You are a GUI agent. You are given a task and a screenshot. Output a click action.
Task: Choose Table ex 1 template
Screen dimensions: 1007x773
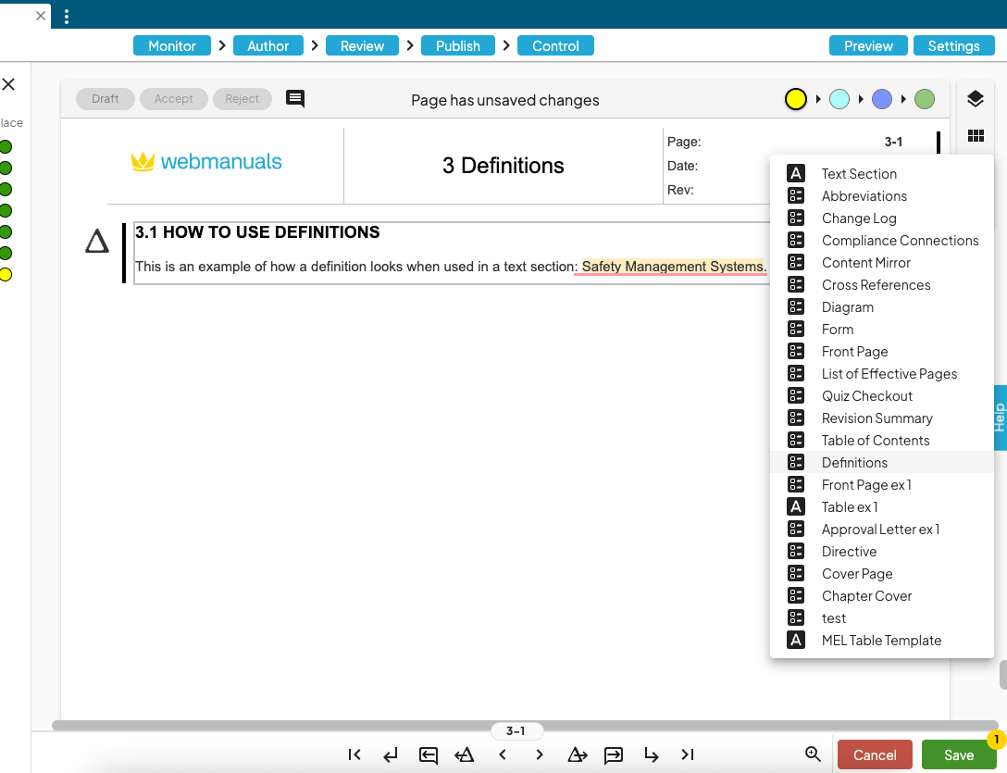[x=882, y=507]
